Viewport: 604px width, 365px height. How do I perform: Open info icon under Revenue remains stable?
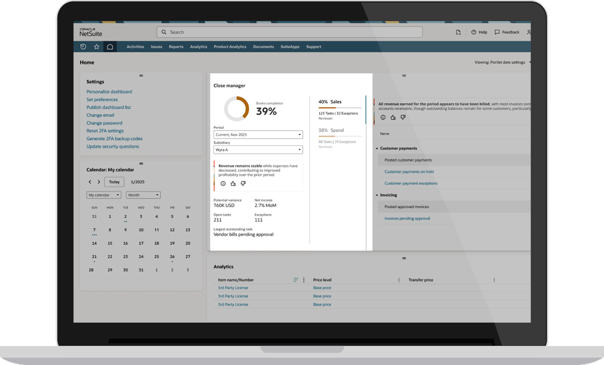(223, 184)
